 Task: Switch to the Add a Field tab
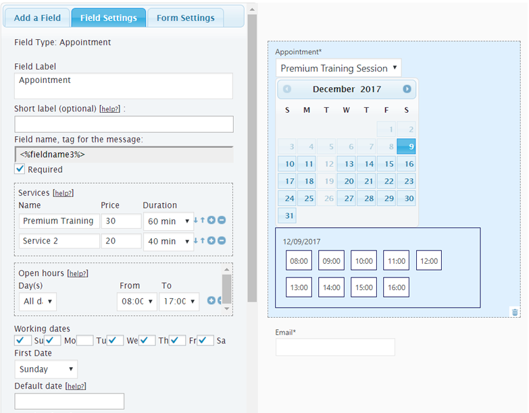tap(37, 18)
